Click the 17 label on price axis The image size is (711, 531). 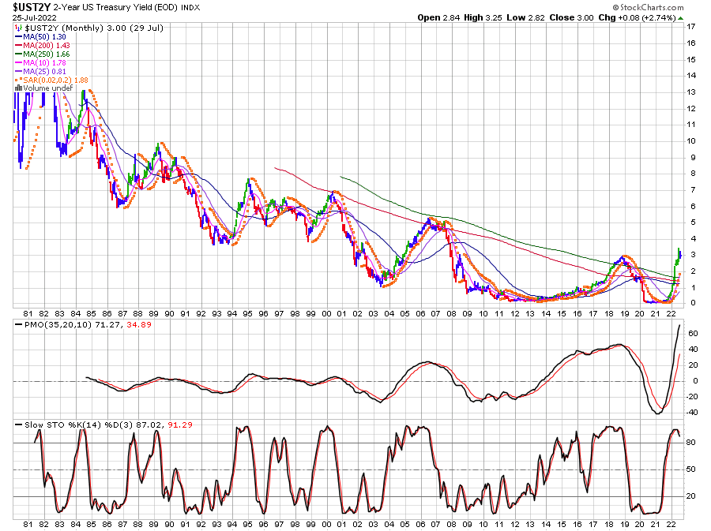click(x=690, y=26)
